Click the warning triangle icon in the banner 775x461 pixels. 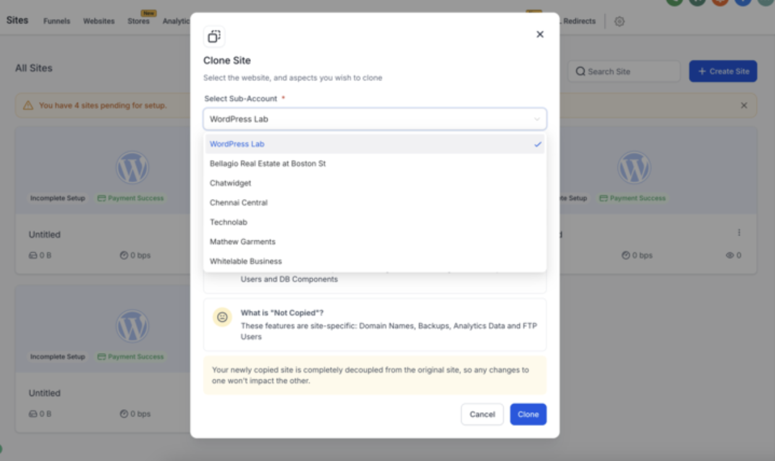point(28,106)
